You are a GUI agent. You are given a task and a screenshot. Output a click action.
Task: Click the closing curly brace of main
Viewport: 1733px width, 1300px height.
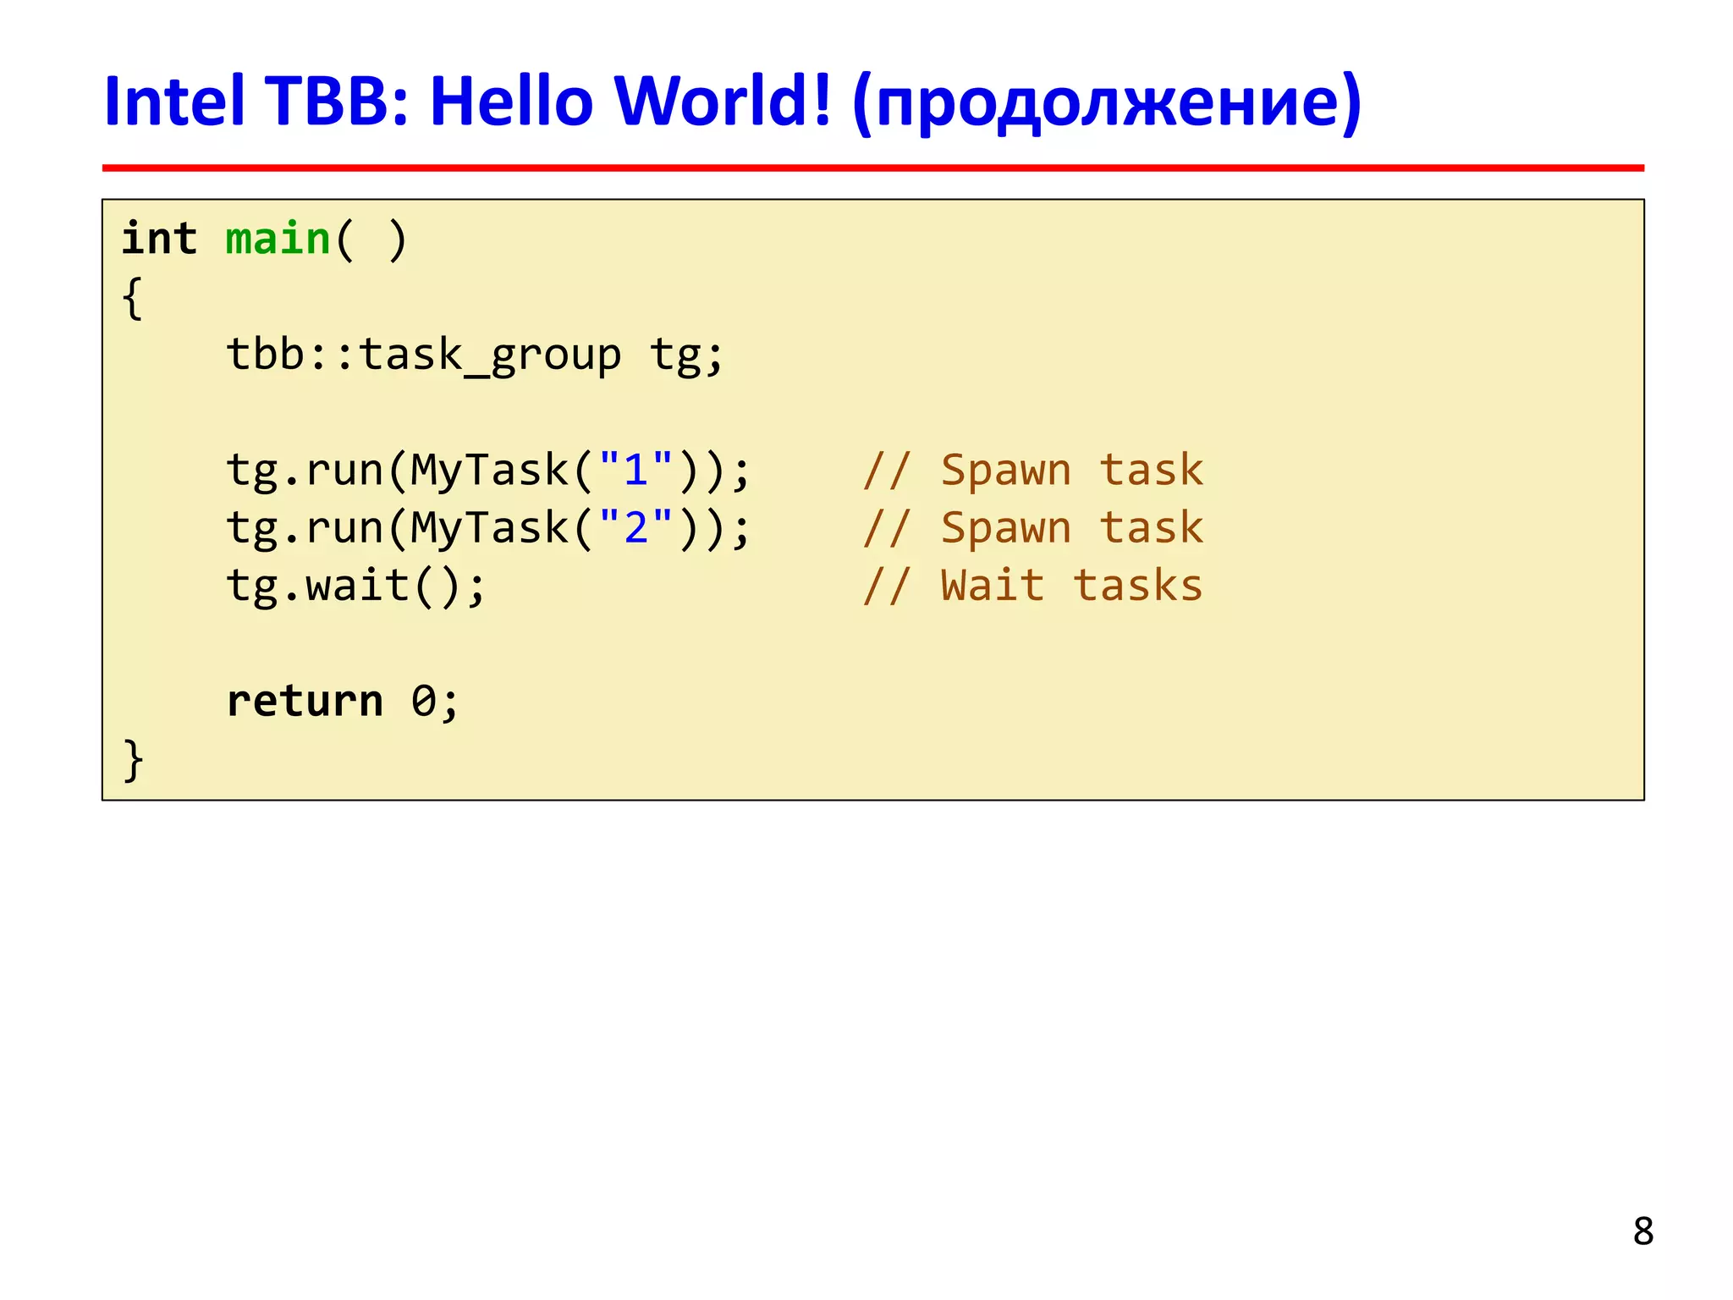click(x=133, y=760)
